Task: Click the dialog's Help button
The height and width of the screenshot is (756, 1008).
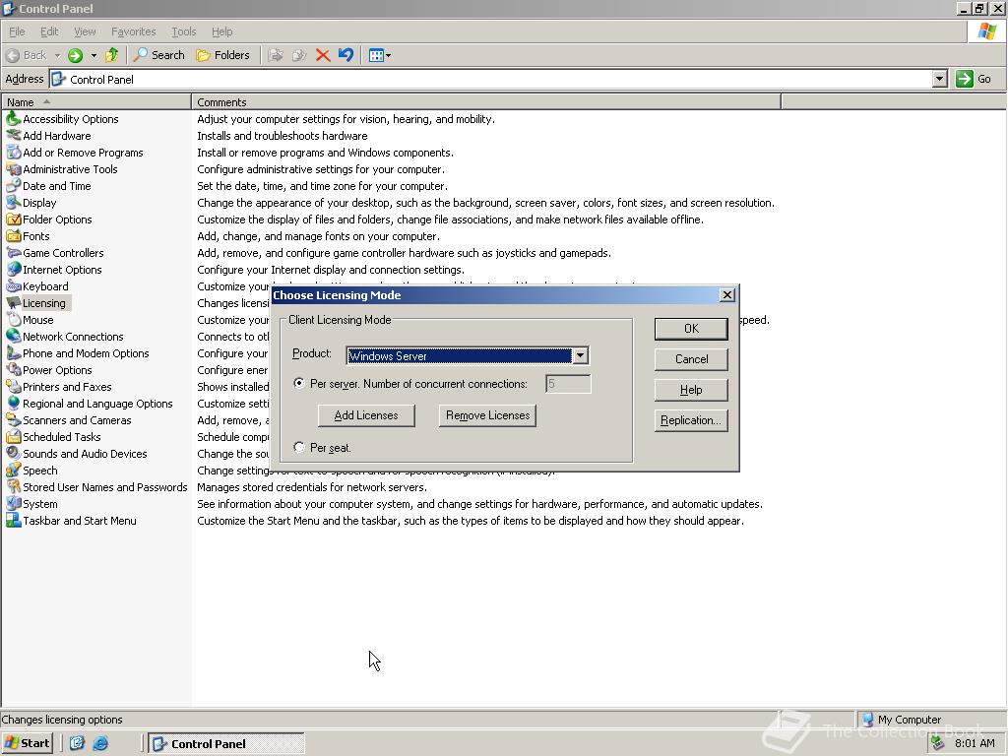Action: pos(691,390)
